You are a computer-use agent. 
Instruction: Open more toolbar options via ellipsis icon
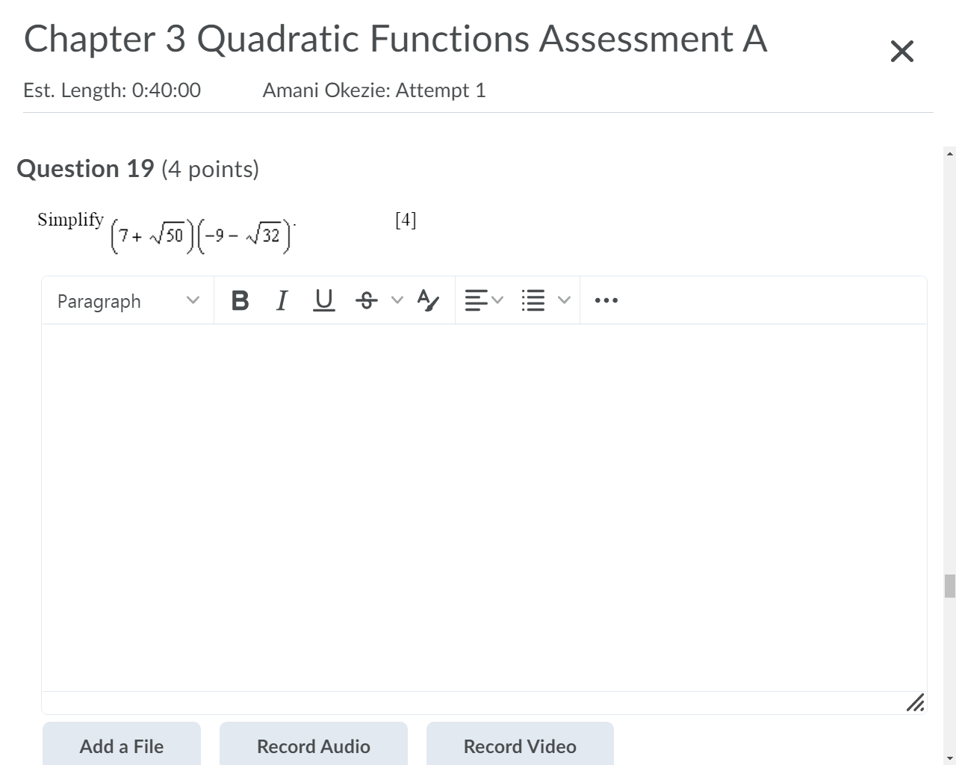point(606,300)
